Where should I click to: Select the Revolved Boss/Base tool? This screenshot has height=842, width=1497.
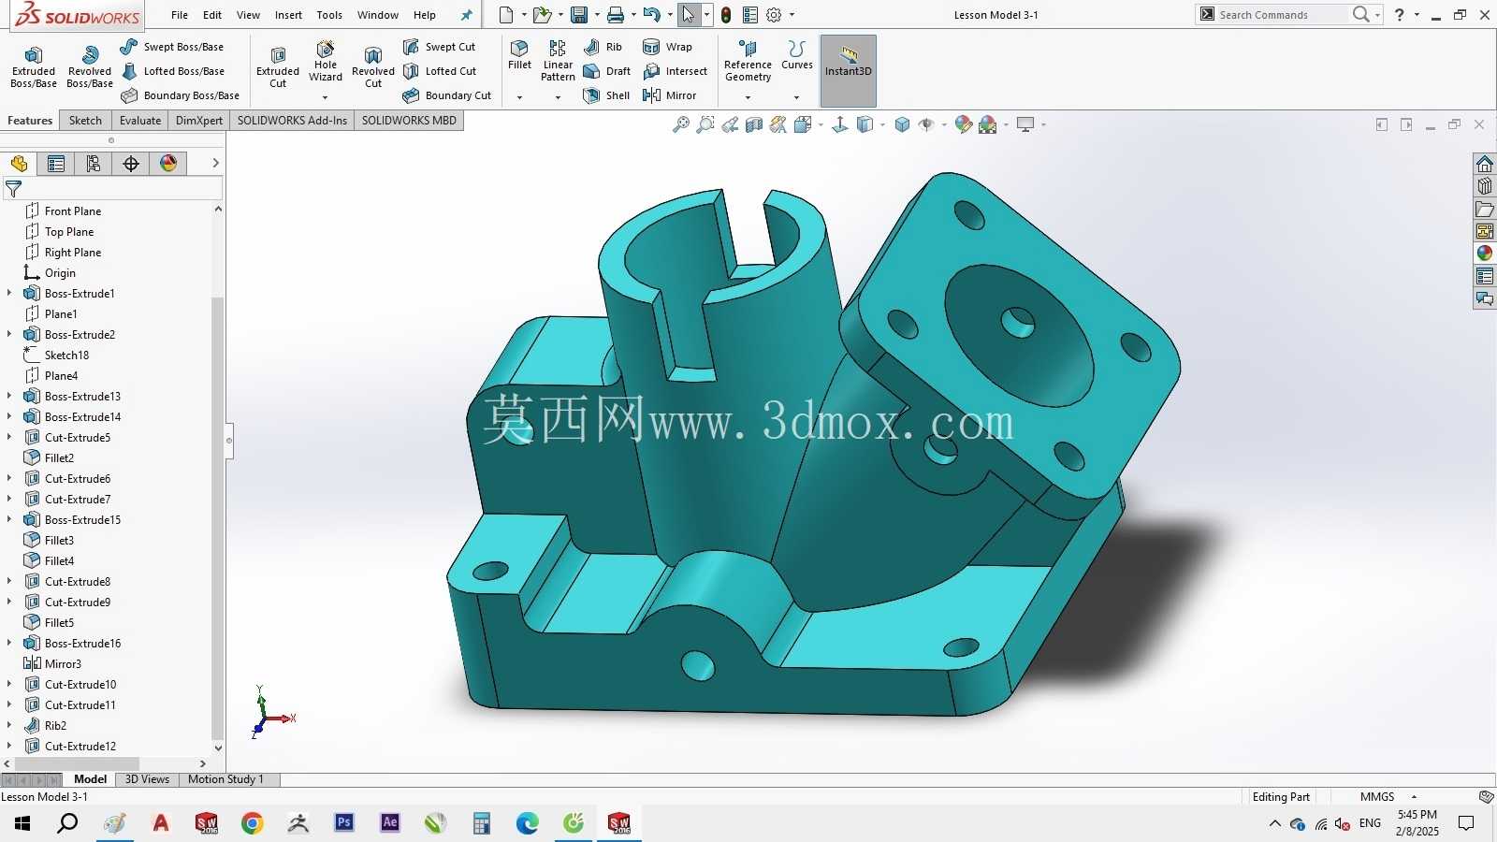click(90, 66)
